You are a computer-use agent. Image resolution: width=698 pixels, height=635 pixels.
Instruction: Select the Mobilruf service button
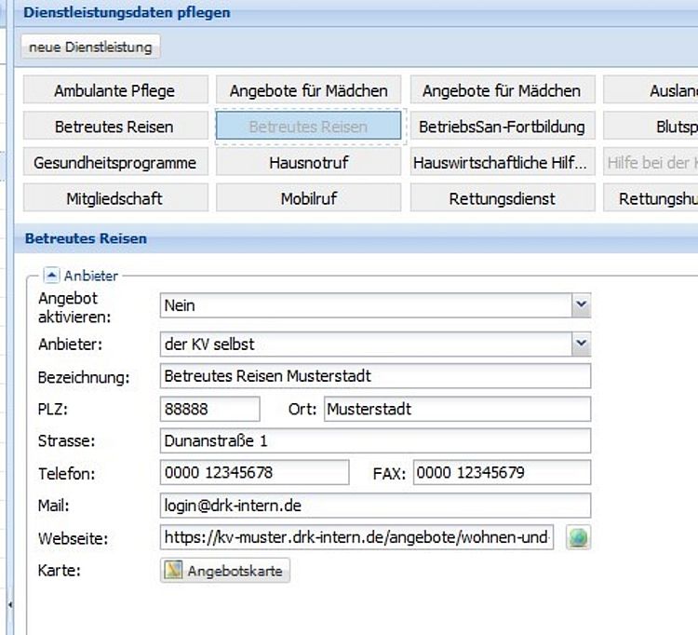[308, 197]
